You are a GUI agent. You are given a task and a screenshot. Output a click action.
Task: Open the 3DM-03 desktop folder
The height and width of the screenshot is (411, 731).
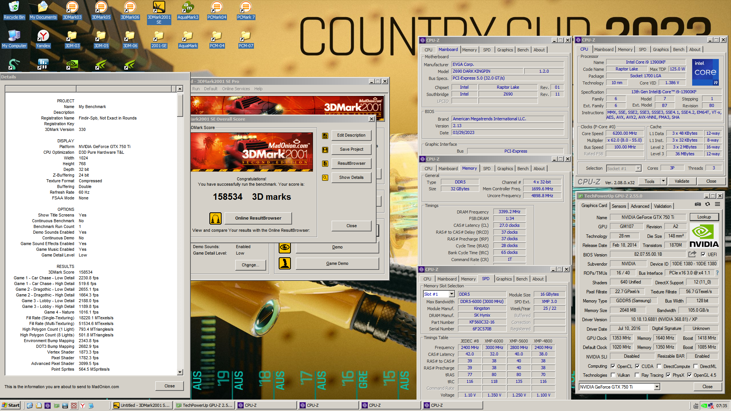72,39
